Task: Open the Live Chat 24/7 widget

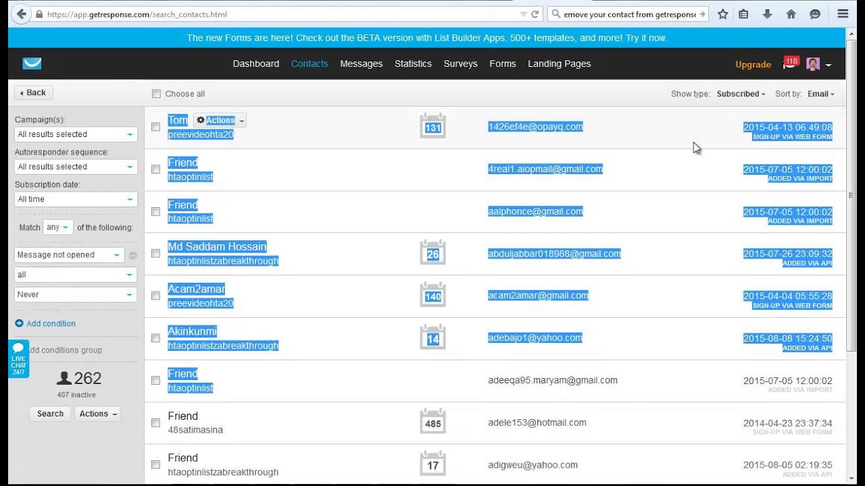Action: point(18,358)
